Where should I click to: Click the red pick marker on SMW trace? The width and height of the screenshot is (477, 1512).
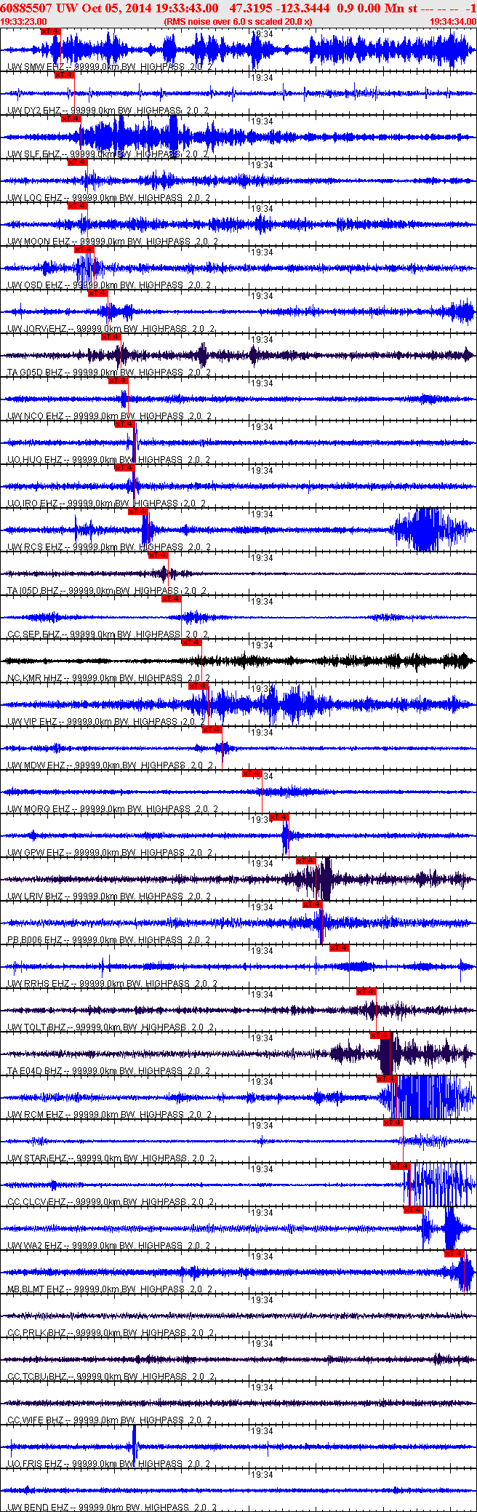(x=50, y=31)
